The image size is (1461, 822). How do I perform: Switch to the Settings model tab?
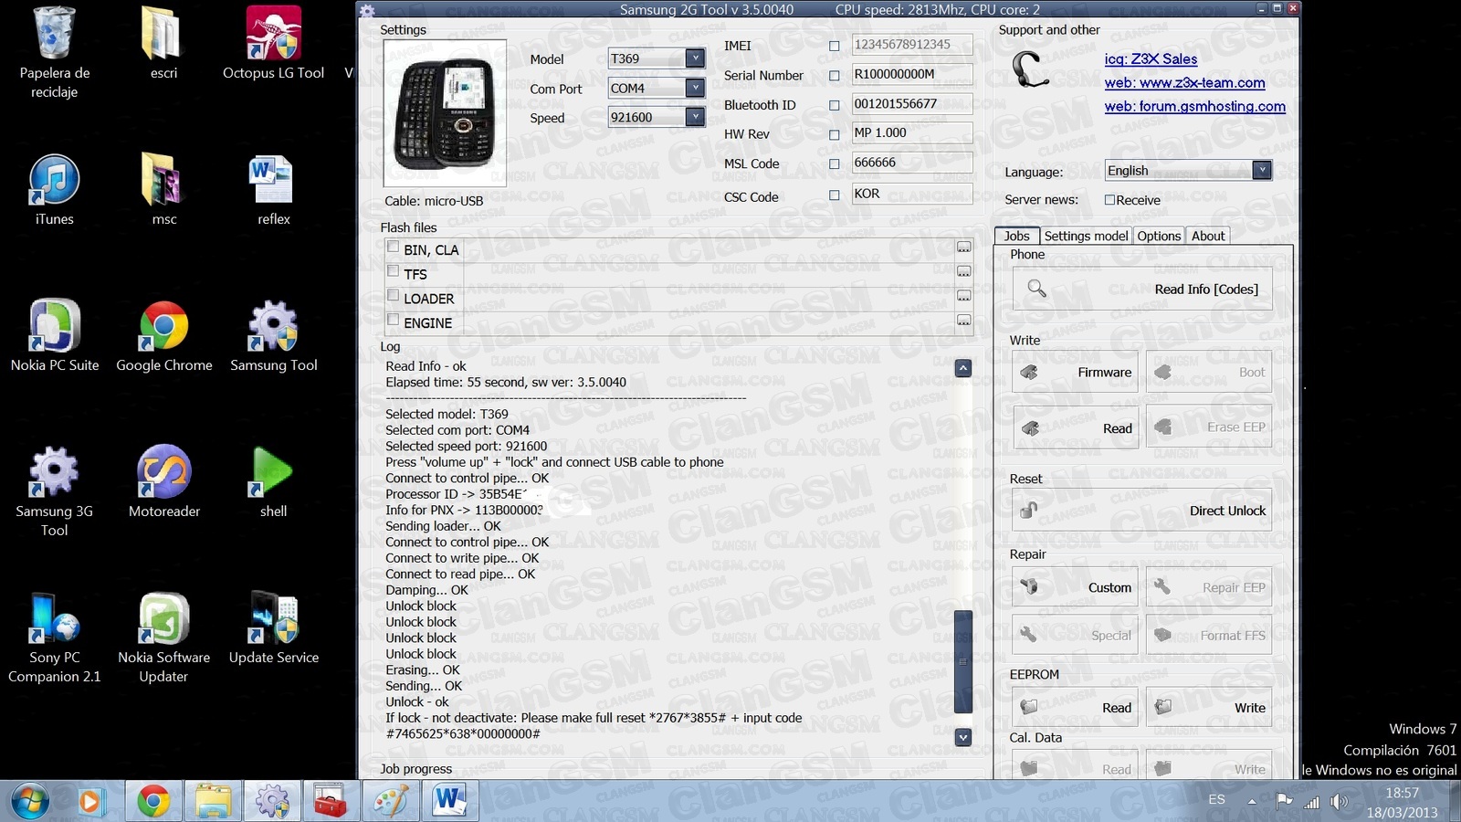(1086, 236)
